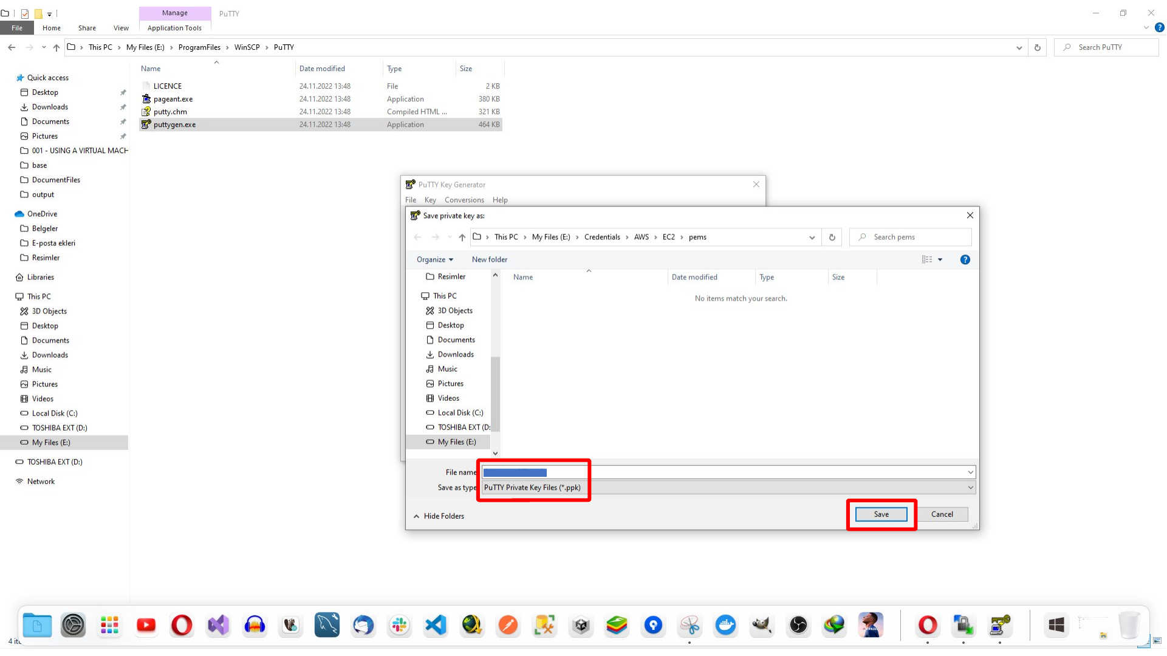Switch to the Share ribbon tab
This screenshot has width=1167, height=656.
tap(87, 28)
